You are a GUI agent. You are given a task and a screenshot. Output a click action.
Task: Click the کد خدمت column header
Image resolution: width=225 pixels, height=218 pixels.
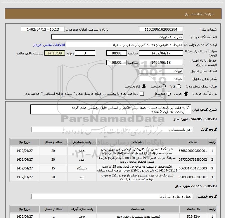click(x=193, y=209)
